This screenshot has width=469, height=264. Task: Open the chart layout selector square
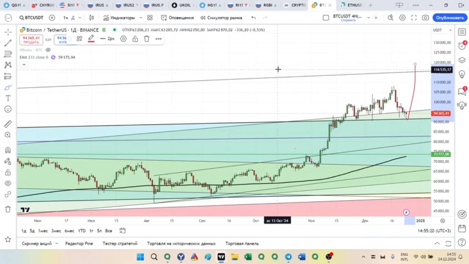coord(326,18)
